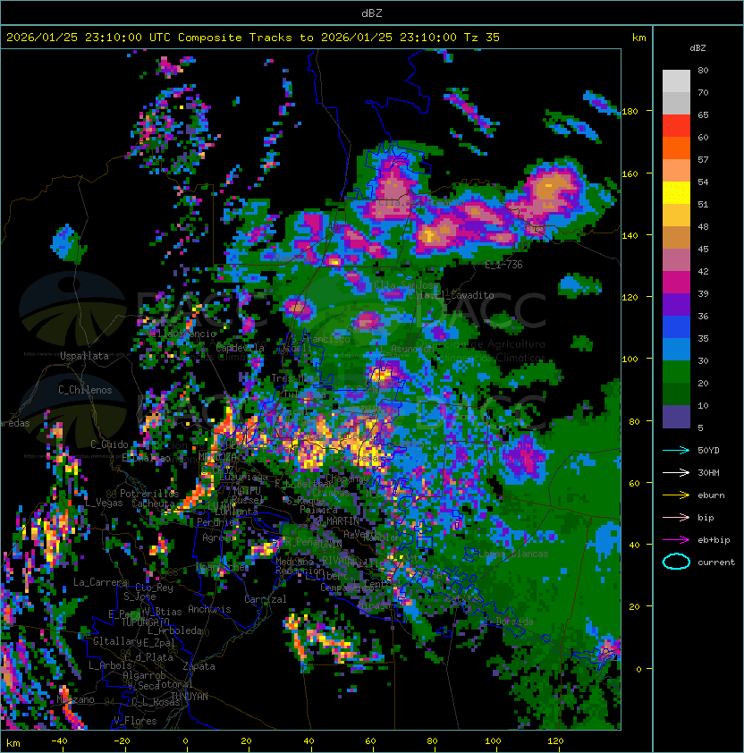This screenshot has width=744, height=753.
Task: Click the bright yellow legend swatch
Action: pos(676,194)
